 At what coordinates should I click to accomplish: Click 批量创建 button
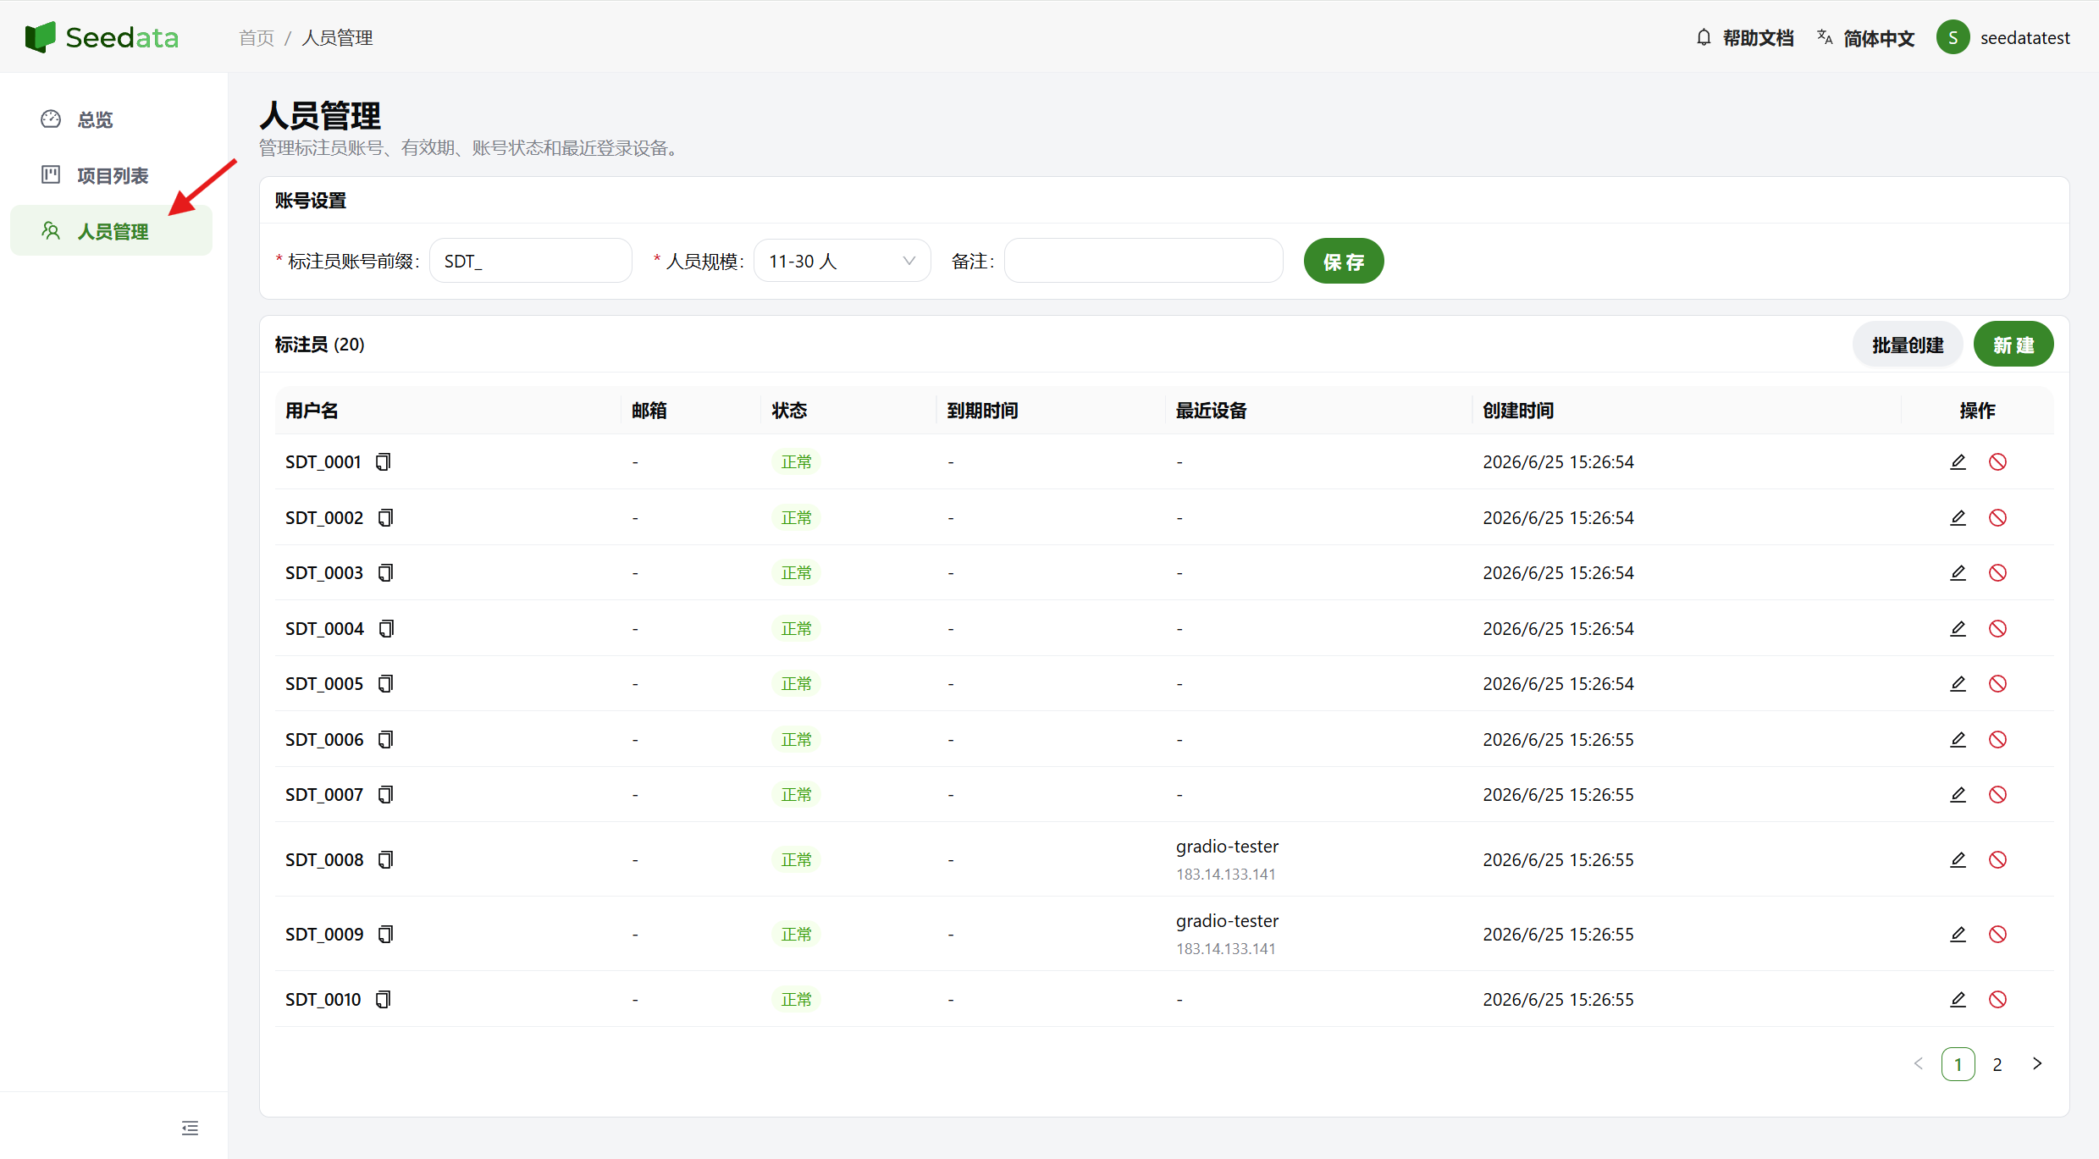(x=1907, y=345)
